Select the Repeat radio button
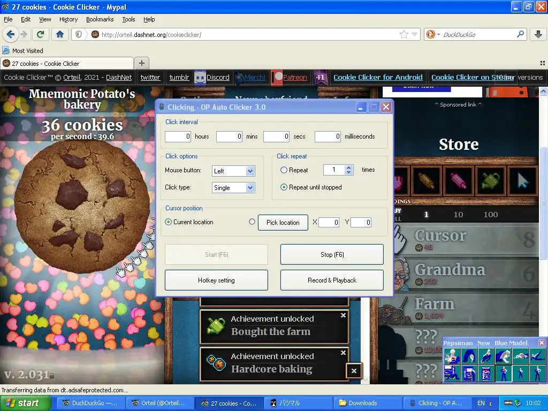 pyautogui.click(x=284, y=170)
